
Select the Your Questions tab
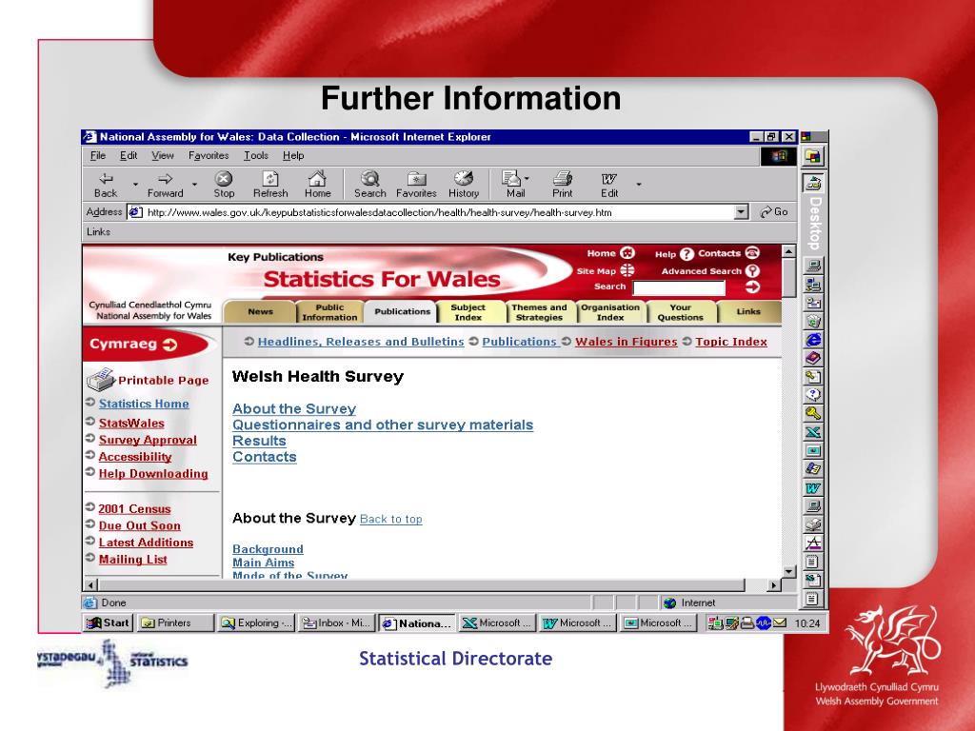click(x=680, y=312)
